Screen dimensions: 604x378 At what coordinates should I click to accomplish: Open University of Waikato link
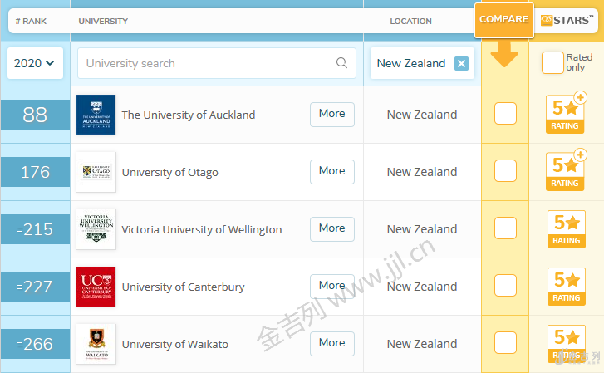click(x=174, y=344)
